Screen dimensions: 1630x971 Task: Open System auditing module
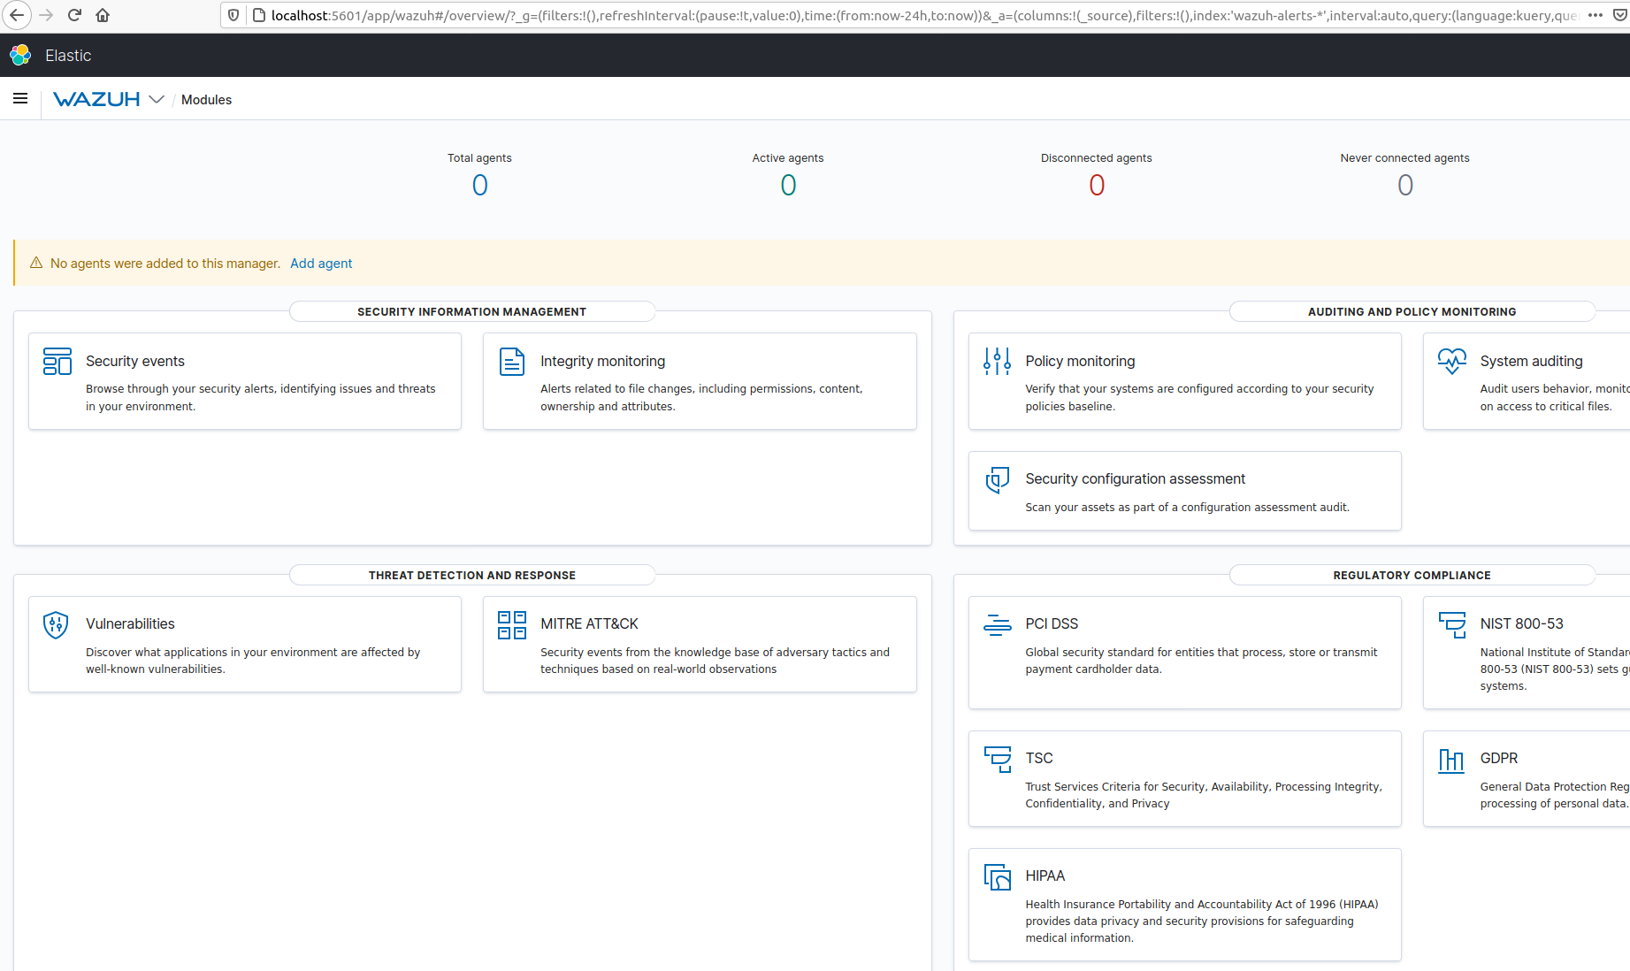click(x=1527, y=381)
